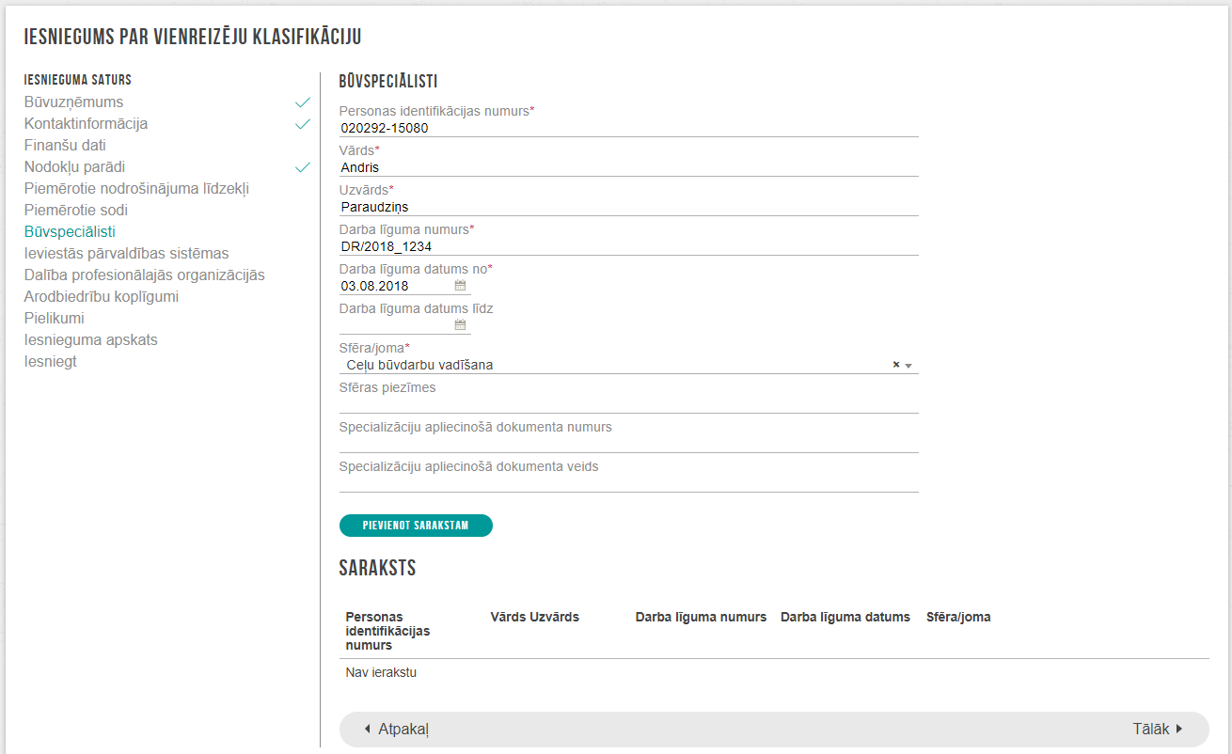This screenshot has width=1232, height=754.
Task: Go to Pielikumi section
Action: coord(55,318)
